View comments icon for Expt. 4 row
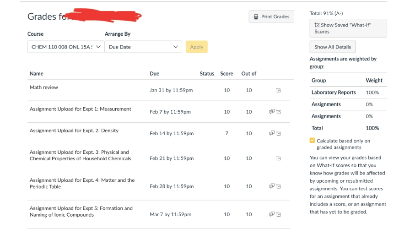This screenshot has width=410, height=229. [x=271, y=186]
